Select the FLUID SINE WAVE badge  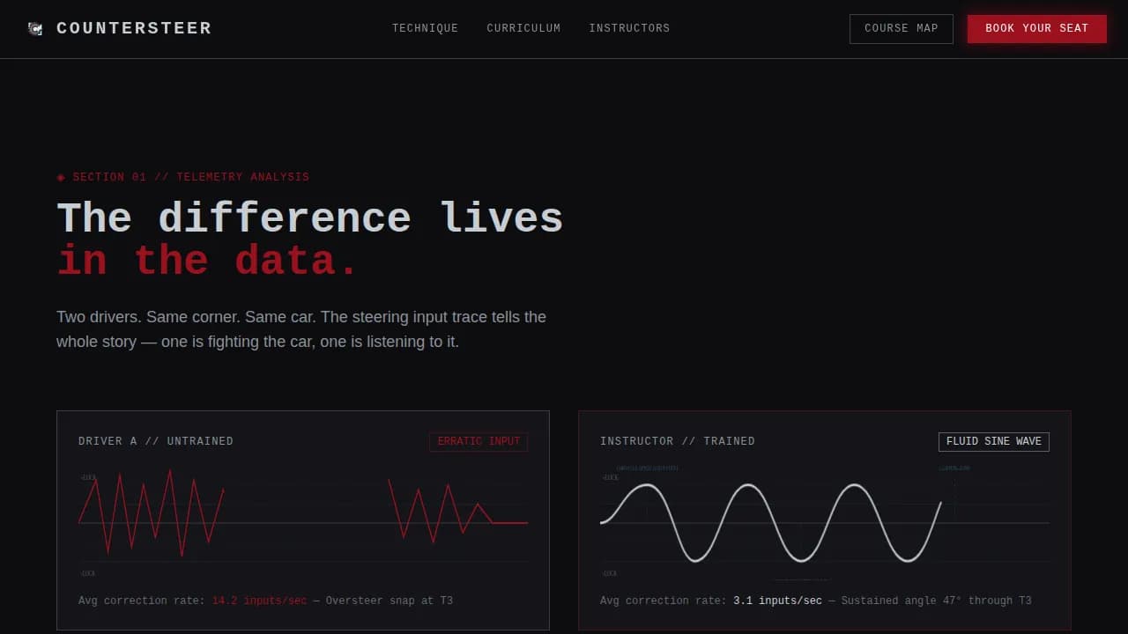click(993, 441)
